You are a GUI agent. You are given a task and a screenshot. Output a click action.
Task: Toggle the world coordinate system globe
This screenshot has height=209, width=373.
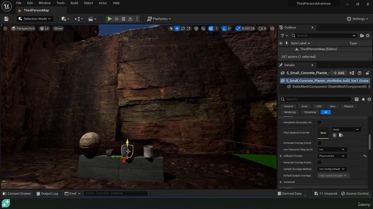pos(196,28)
